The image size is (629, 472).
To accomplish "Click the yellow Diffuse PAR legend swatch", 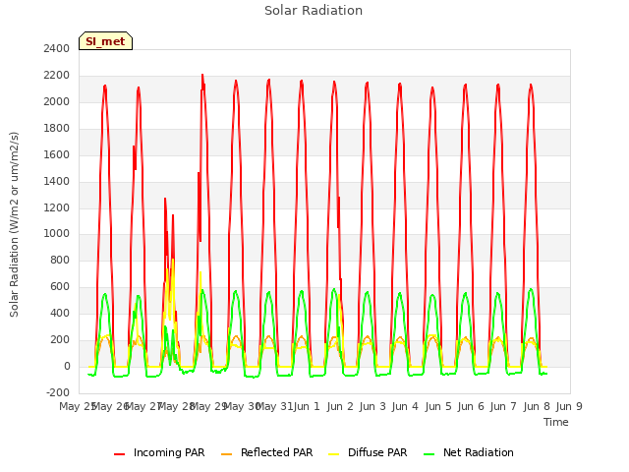I will (x=334, y=454).
